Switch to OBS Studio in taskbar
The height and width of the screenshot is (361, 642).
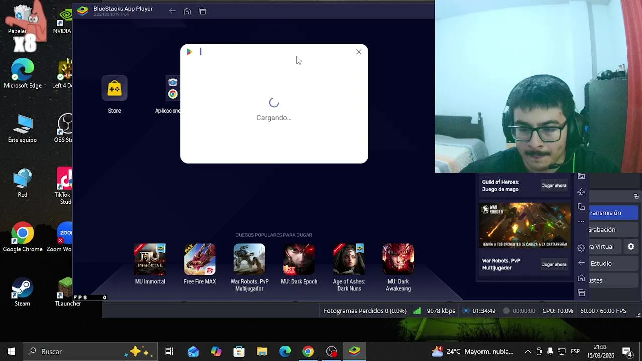pos(332,352)
